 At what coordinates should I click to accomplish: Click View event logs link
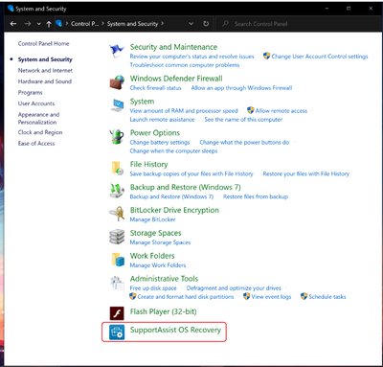[271, 297]
